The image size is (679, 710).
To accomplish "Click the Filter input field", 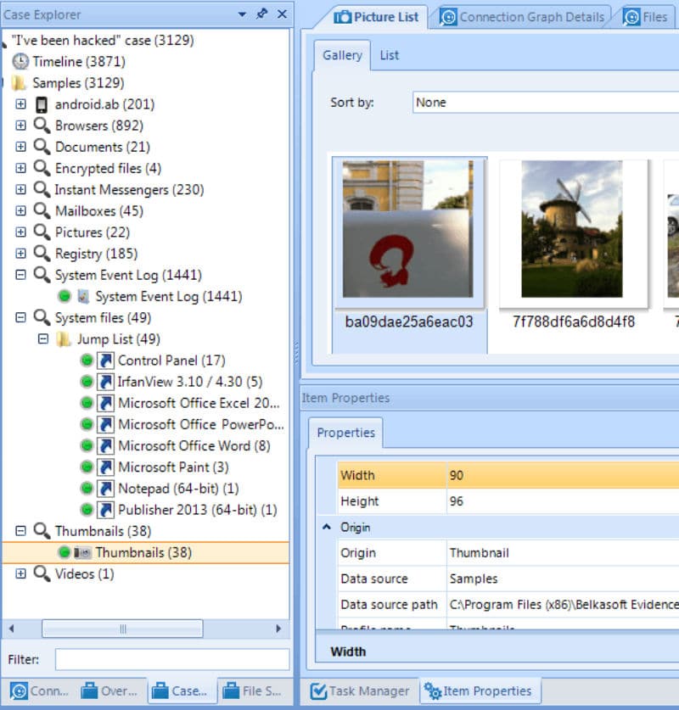I will [x=171, y=660].
